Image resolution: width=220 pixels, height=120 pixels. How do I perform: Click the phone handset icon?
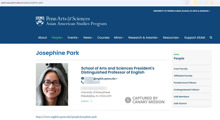tap(82, 82)
